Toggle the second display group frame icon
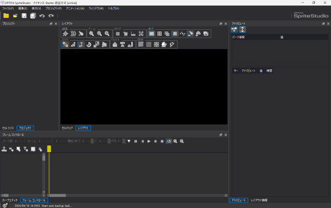 [159, 34]
